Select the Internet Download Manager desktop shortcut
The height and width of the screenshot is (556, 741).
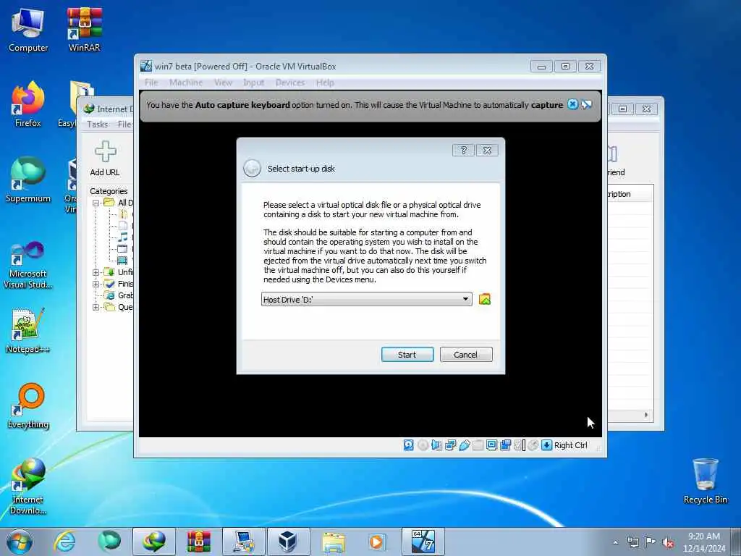click(28, 486)
